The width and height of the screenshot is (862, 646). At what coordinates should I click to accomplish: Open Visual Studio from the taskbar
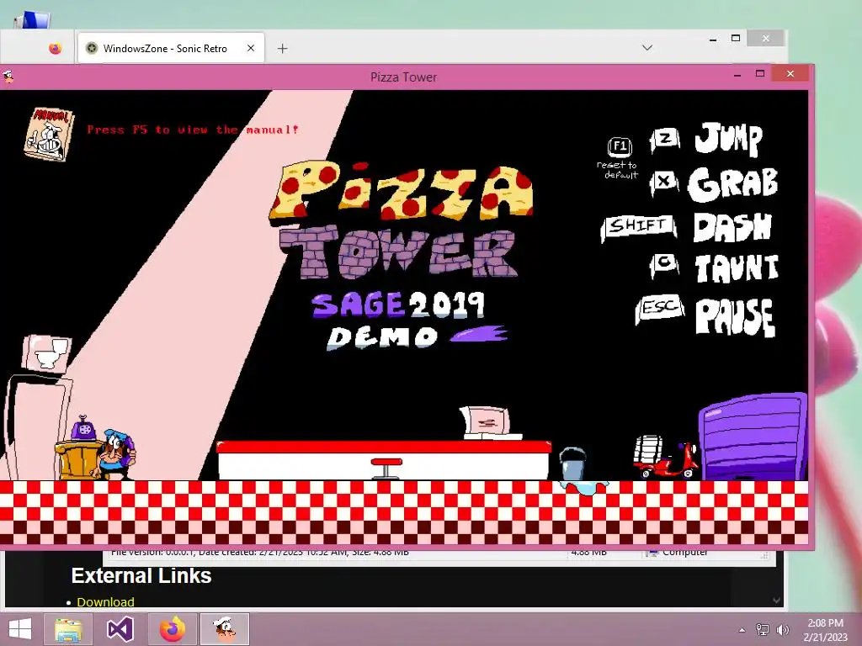pos(120,629)
